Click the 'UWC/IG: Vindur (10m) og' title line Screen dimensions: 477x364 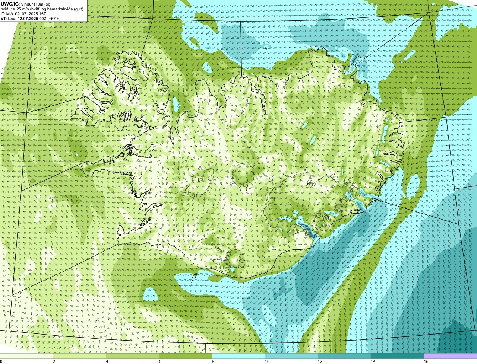click(26, 4)
